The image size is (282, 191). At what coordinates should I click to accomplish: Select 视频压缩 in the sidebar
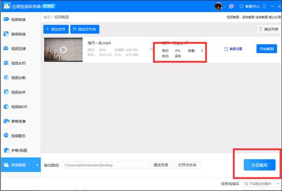click(20, 48)
